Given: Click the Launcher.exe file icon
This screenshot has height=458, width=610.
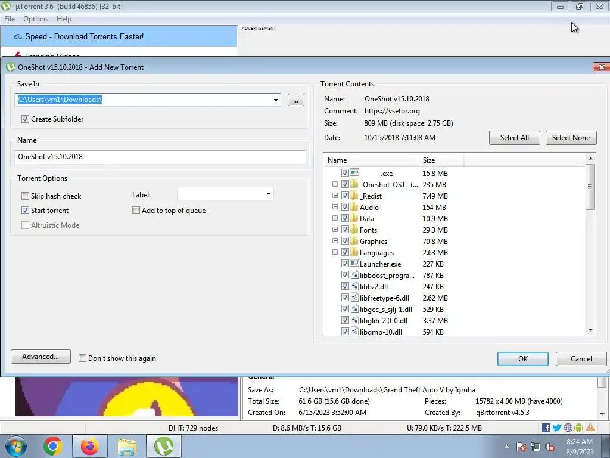Looking at the screenshot, I should click(x=354, y=263).
